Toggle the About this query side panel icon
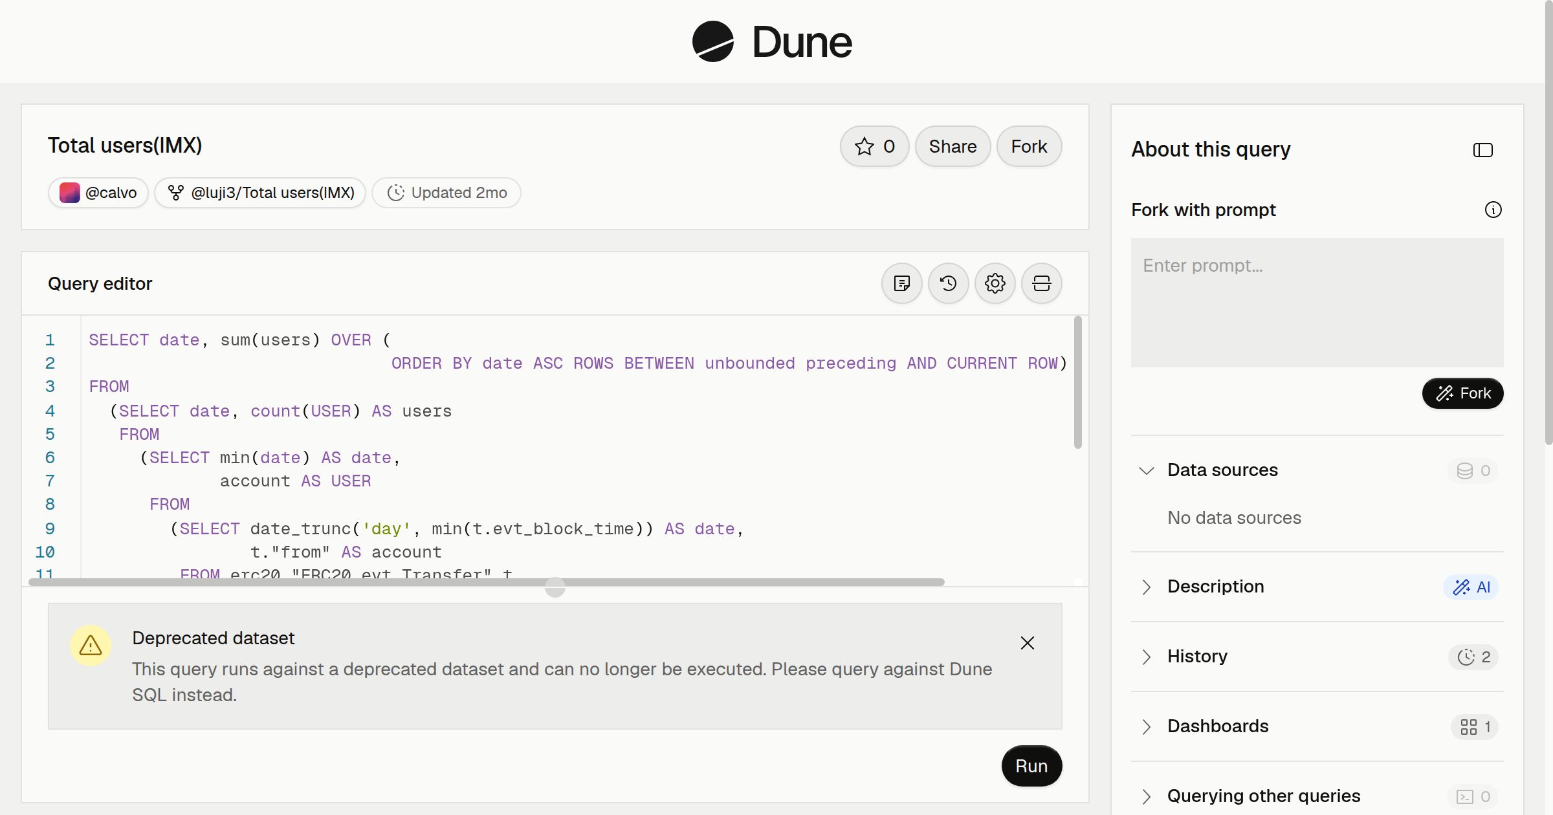 click(x=1482, y=150)
